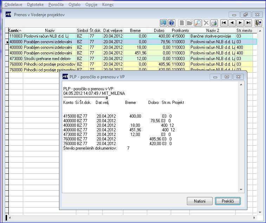Open the Poročila menu
Screen dimensions: 266x223
click(x=56, y=5)
